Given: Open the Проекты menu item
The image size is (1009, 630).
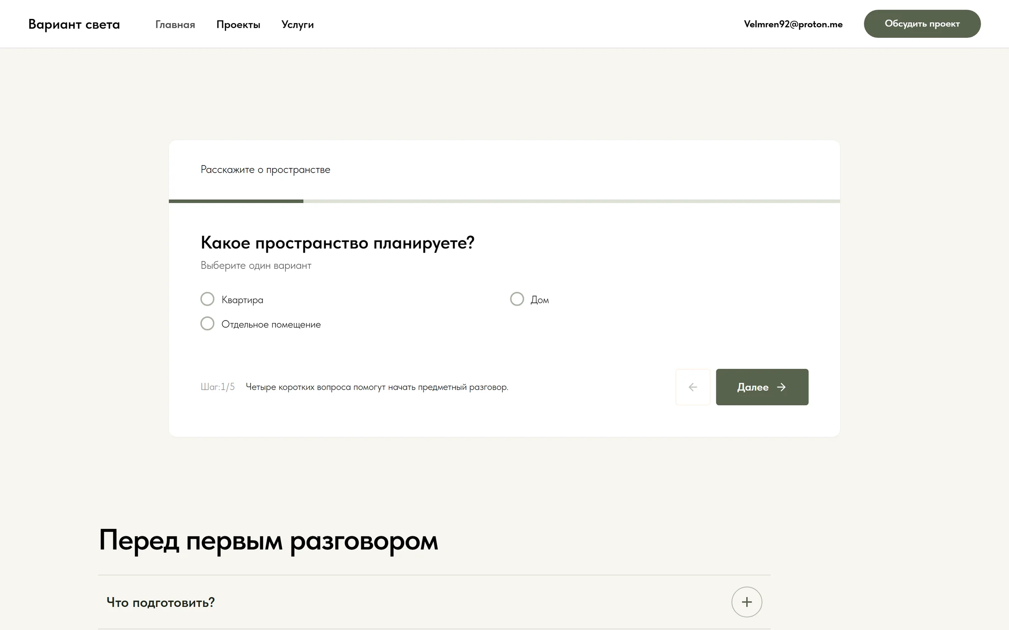Looking at the screenshot, I should tap(238, 24).
